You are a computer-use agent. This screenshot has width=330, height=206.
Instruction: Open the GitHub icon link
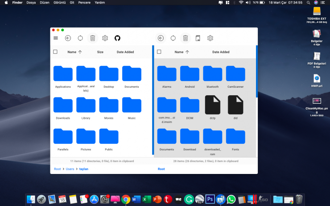pyautogui.click(x=117, y=38)
